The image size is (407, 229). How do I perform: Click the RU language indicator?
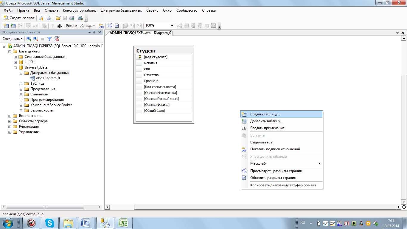pos(303,222)
